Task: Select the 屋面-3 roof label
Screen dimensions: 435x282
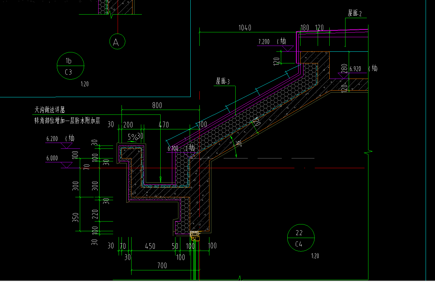Action: click(x=223, y=81)
